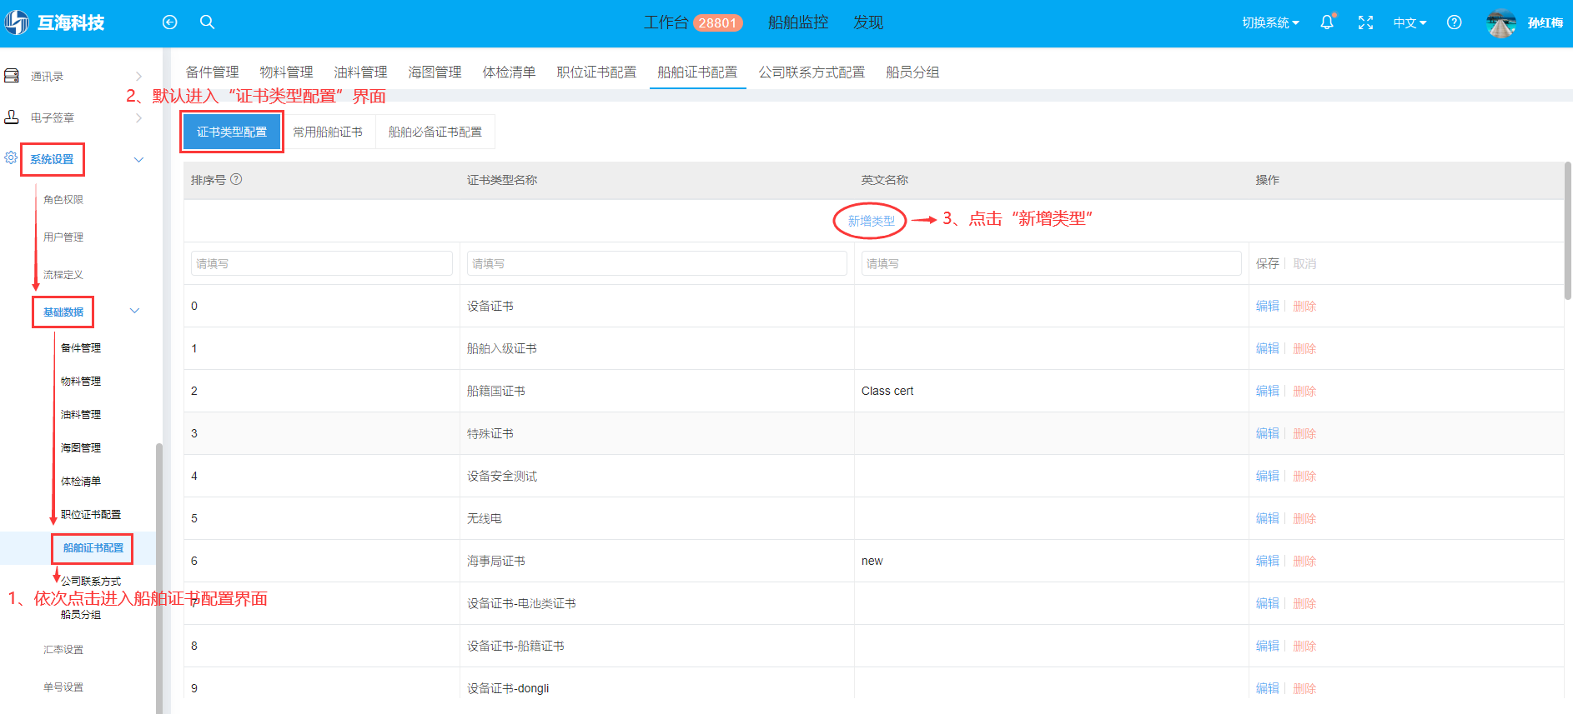Switch to crew grouping tab
Viewport: 1573px width, 714px height.
point(912,72)
